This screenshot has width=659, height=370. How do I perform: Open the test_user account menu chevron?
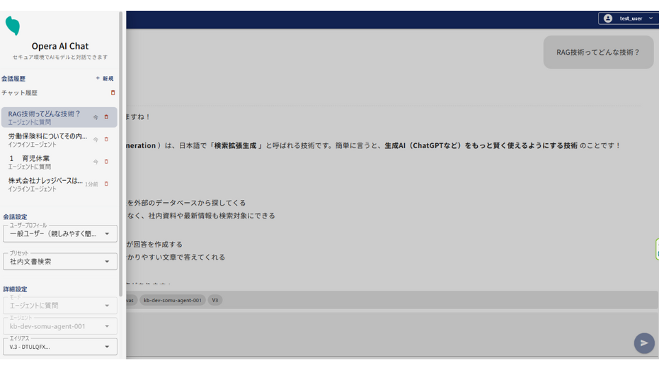click(x=651, y=18)
